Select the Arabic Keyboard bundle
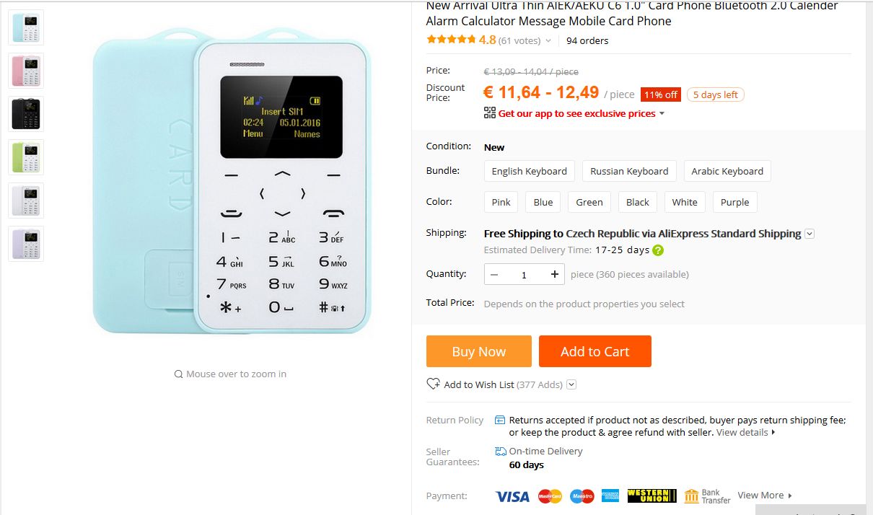Viewport: 873px width, 515px height. 727,171
